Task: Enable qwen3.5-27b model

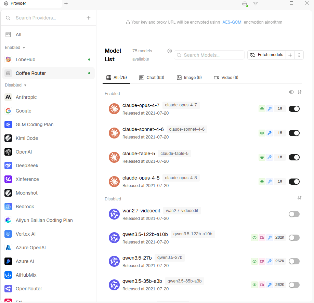Action: tap(294, 261)
